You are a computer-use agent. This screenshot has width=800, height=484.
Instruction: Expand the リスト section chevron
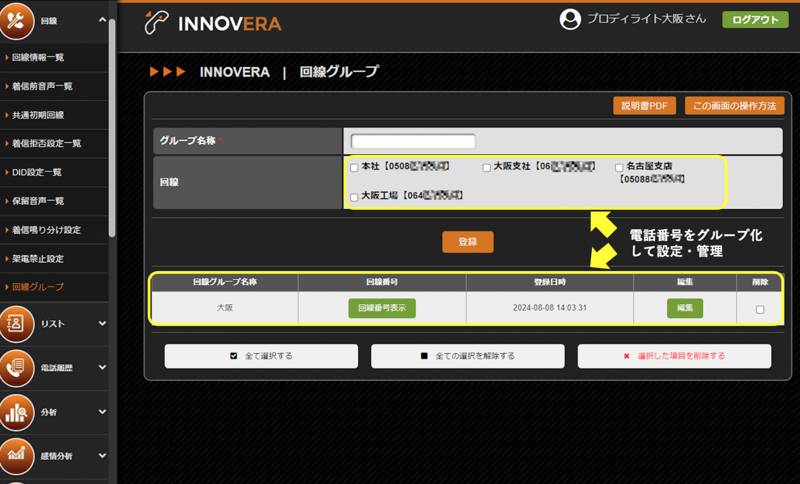tap(102, 324)
